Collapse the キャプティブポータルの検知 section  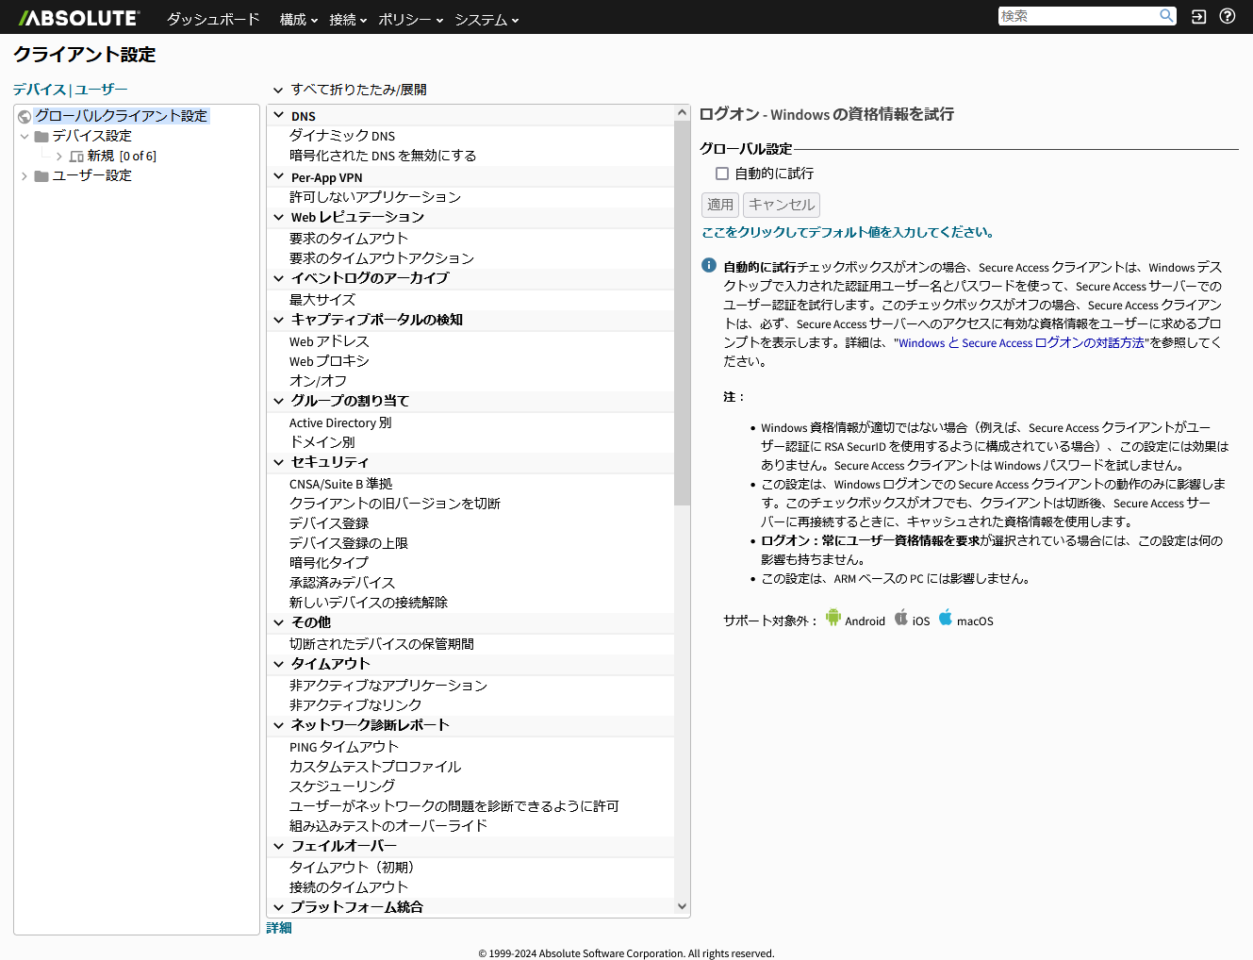pos(278,320)
